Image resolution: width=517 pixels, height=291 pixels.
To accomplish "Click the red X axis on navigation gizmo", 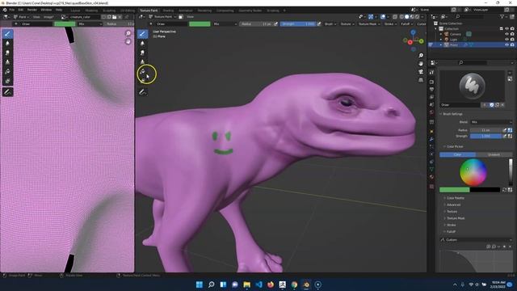I will [x=410, y=42].
